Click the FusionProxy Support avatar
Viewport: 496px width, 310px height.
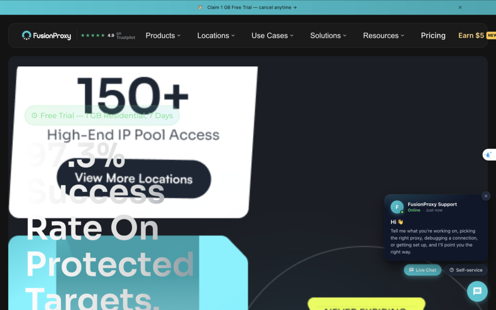pos(397,207)
